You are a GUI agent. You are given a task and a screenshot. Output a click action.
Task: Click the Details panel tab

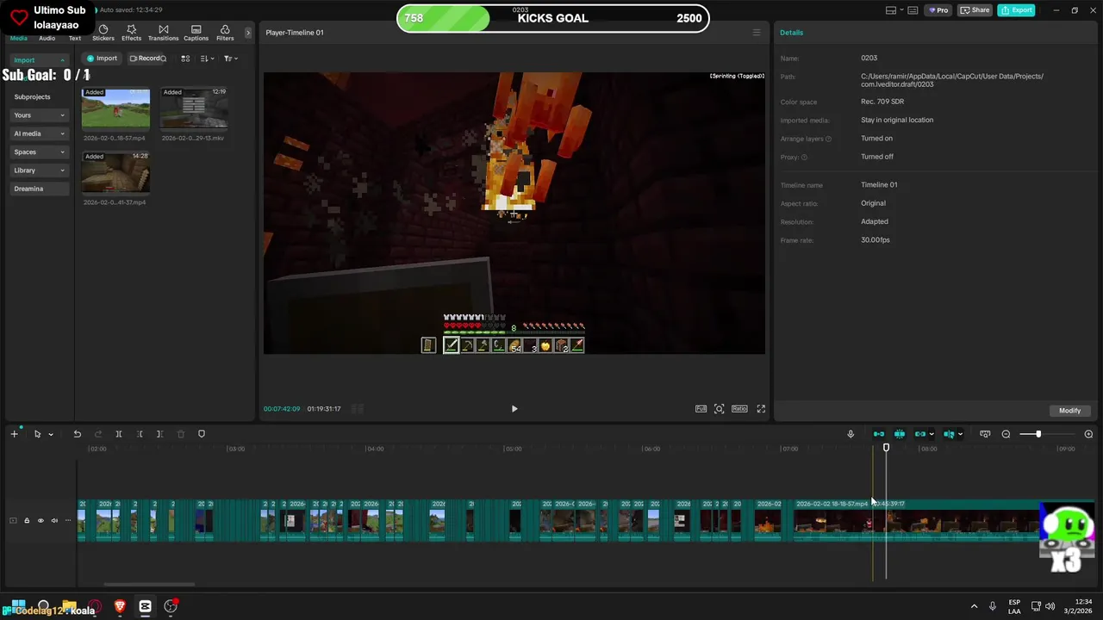791,33
